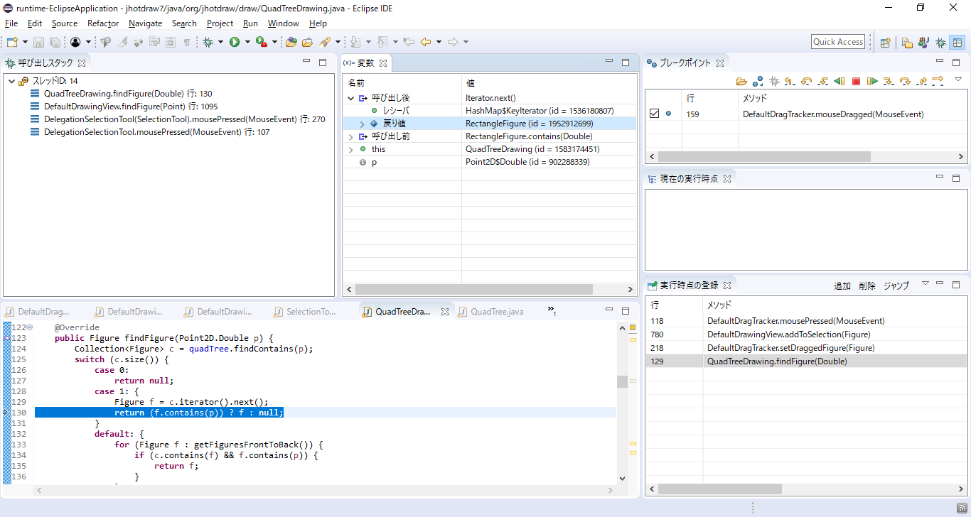971x517 pixels.
Task: Collapse the 呼び出し後 variable node
Action: pos(350,98)
